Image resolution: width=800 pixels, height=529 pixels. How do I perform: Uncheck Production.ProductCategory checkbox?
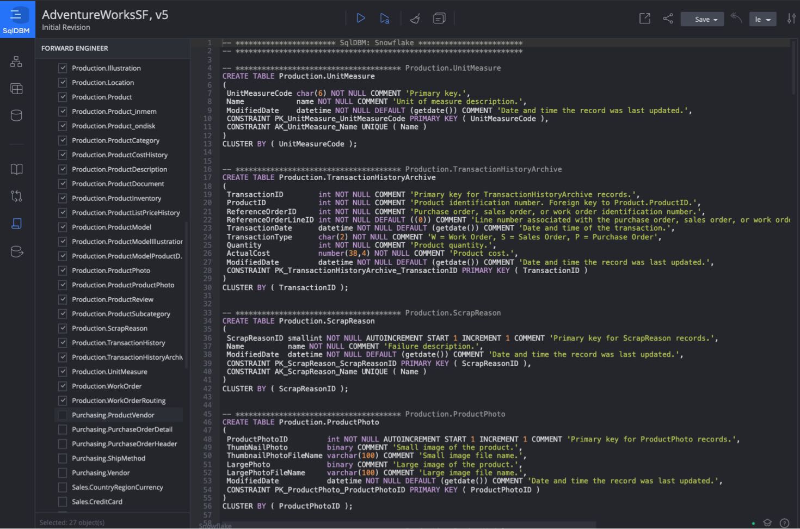[x=63, y=140]
